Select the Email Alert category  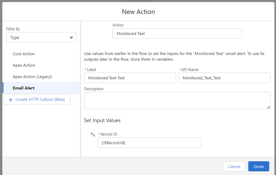pos(24,88)
